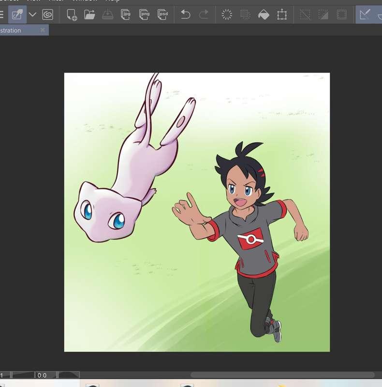Open CLIP STUDIO spiral icon
Viewport: 382px width, 387px height.
pos(47,15)
